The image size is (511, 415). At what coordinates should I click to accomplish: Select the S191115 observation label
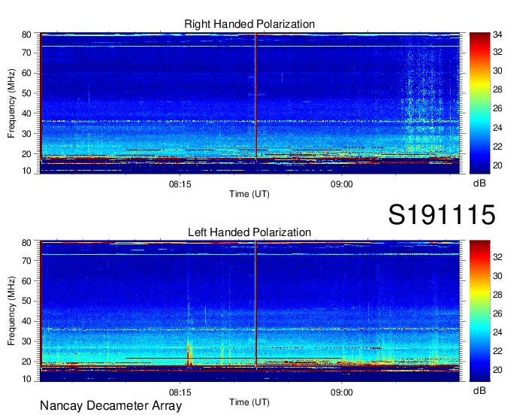(442, 215)
